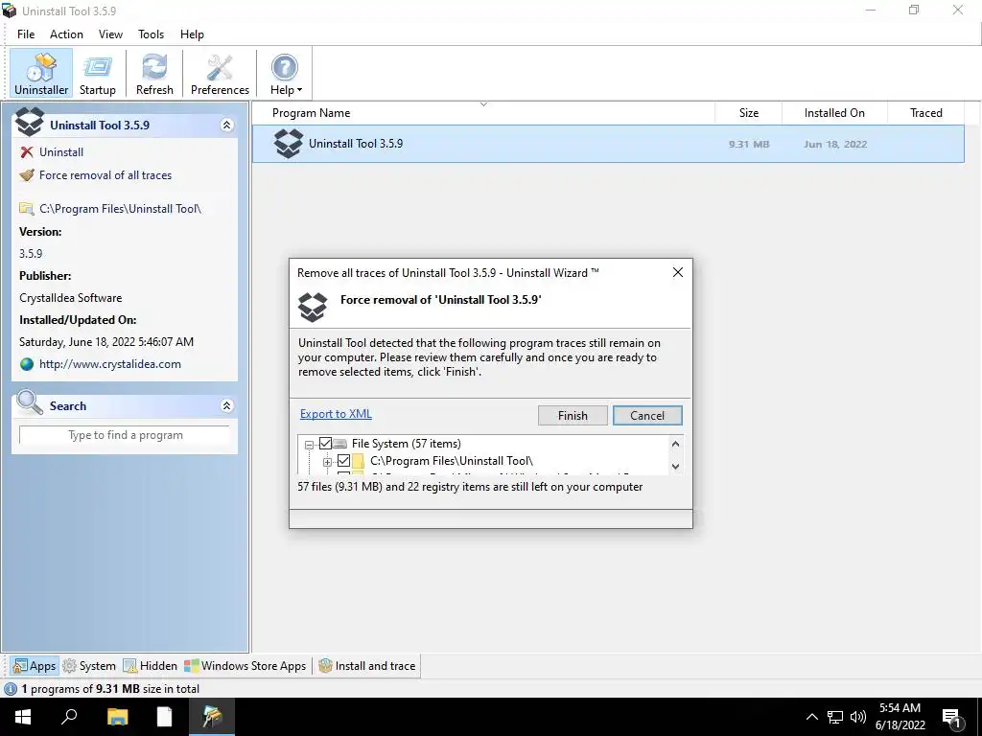Viewport: 982px width, 736px height.
Task: Click the drive icon beside File System
Action: [x=340, y=444]
